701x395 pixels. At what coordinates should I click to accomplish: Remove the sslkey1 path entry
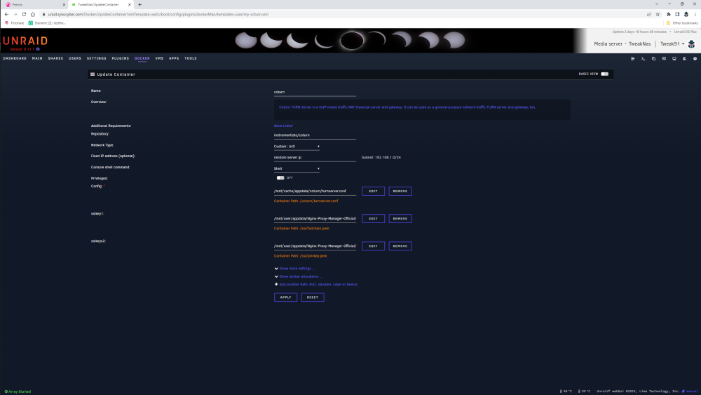click(x=400, y=219)
